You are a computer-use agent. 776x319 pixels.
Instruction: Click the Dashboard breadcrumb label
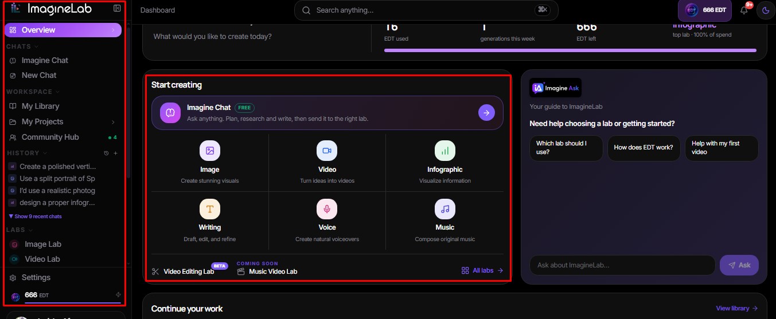[158, 10]
